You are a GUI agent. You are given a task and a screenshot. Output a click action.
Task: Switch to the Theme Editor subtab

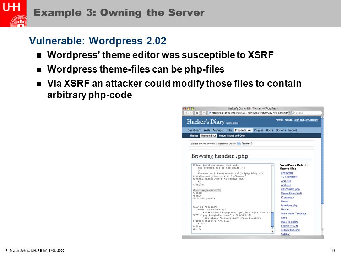(209, 135)
